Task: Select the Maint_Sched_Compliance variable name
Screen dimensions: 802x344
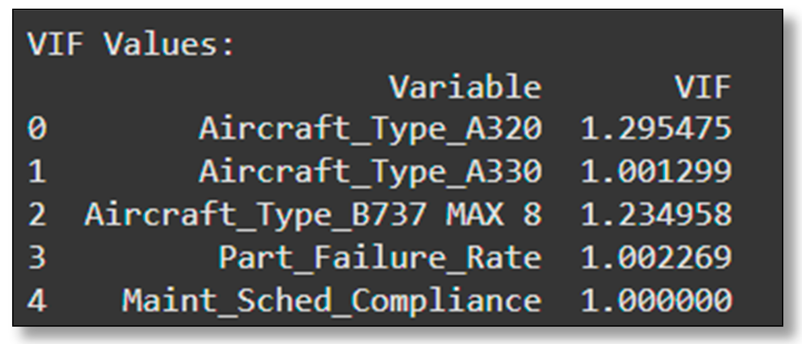Action: [332, 300]
